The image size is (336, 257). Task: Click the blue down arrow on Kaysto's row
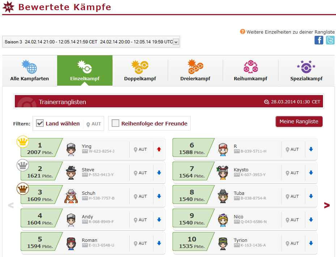[x=311, y=173]
